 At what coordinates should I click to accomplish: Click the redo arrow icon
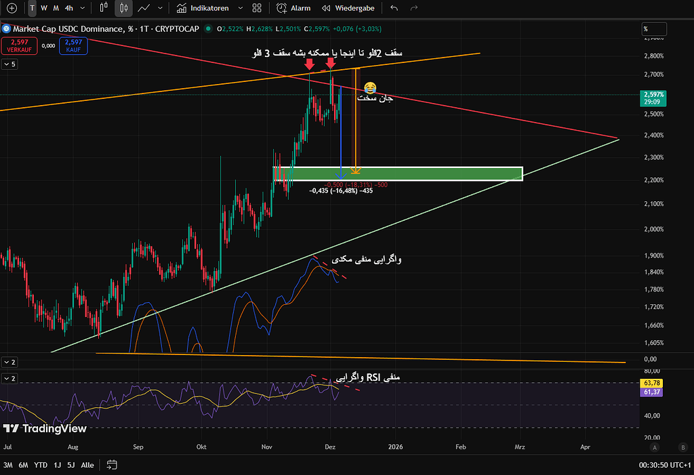tap(414, 8)
